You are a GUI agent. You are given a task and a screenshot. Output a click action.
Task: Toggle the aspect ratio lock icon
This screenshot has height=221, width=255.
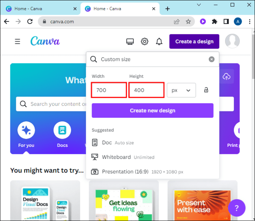pyautogui.click(x=206, y=90)
